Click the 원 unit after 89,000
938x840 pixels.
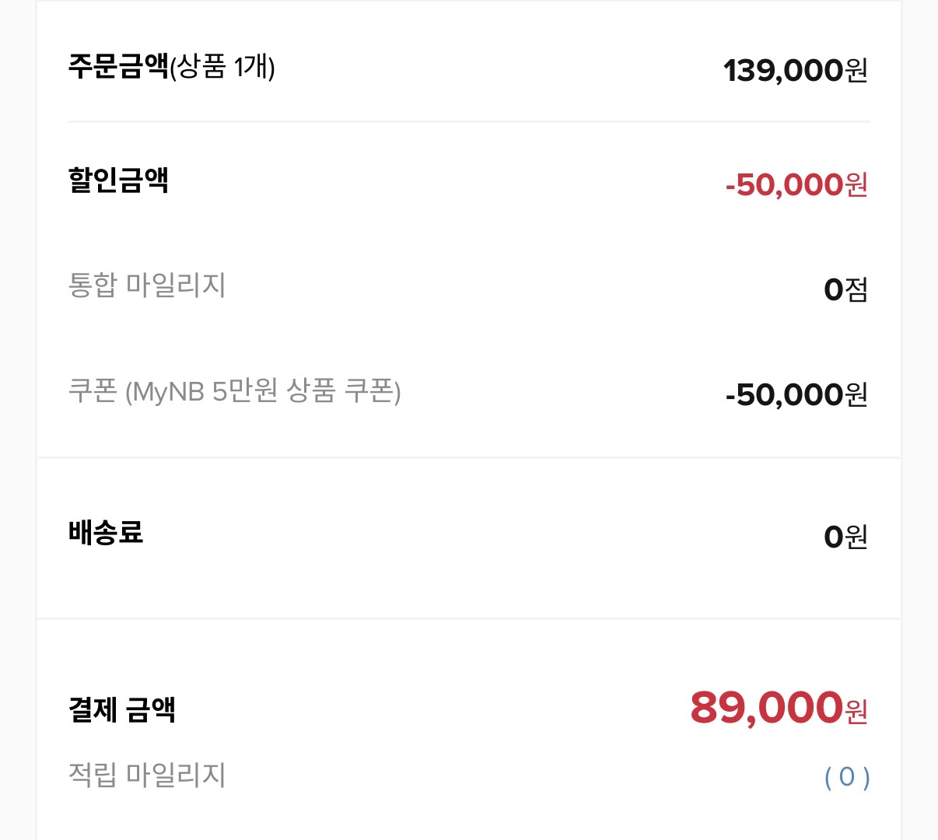pos(856,711)
